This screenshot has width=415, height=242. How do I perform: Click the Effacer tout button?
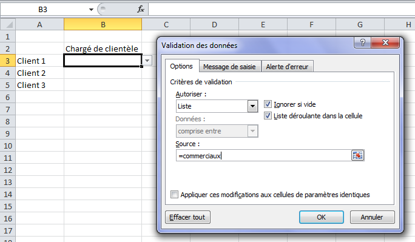click(x=187, y=217)
